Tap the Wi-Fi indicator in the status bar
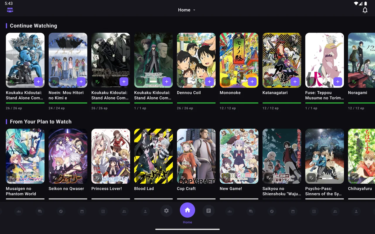Image resolution: width=375 pixels, height=234 pixels. coord(356,4)
